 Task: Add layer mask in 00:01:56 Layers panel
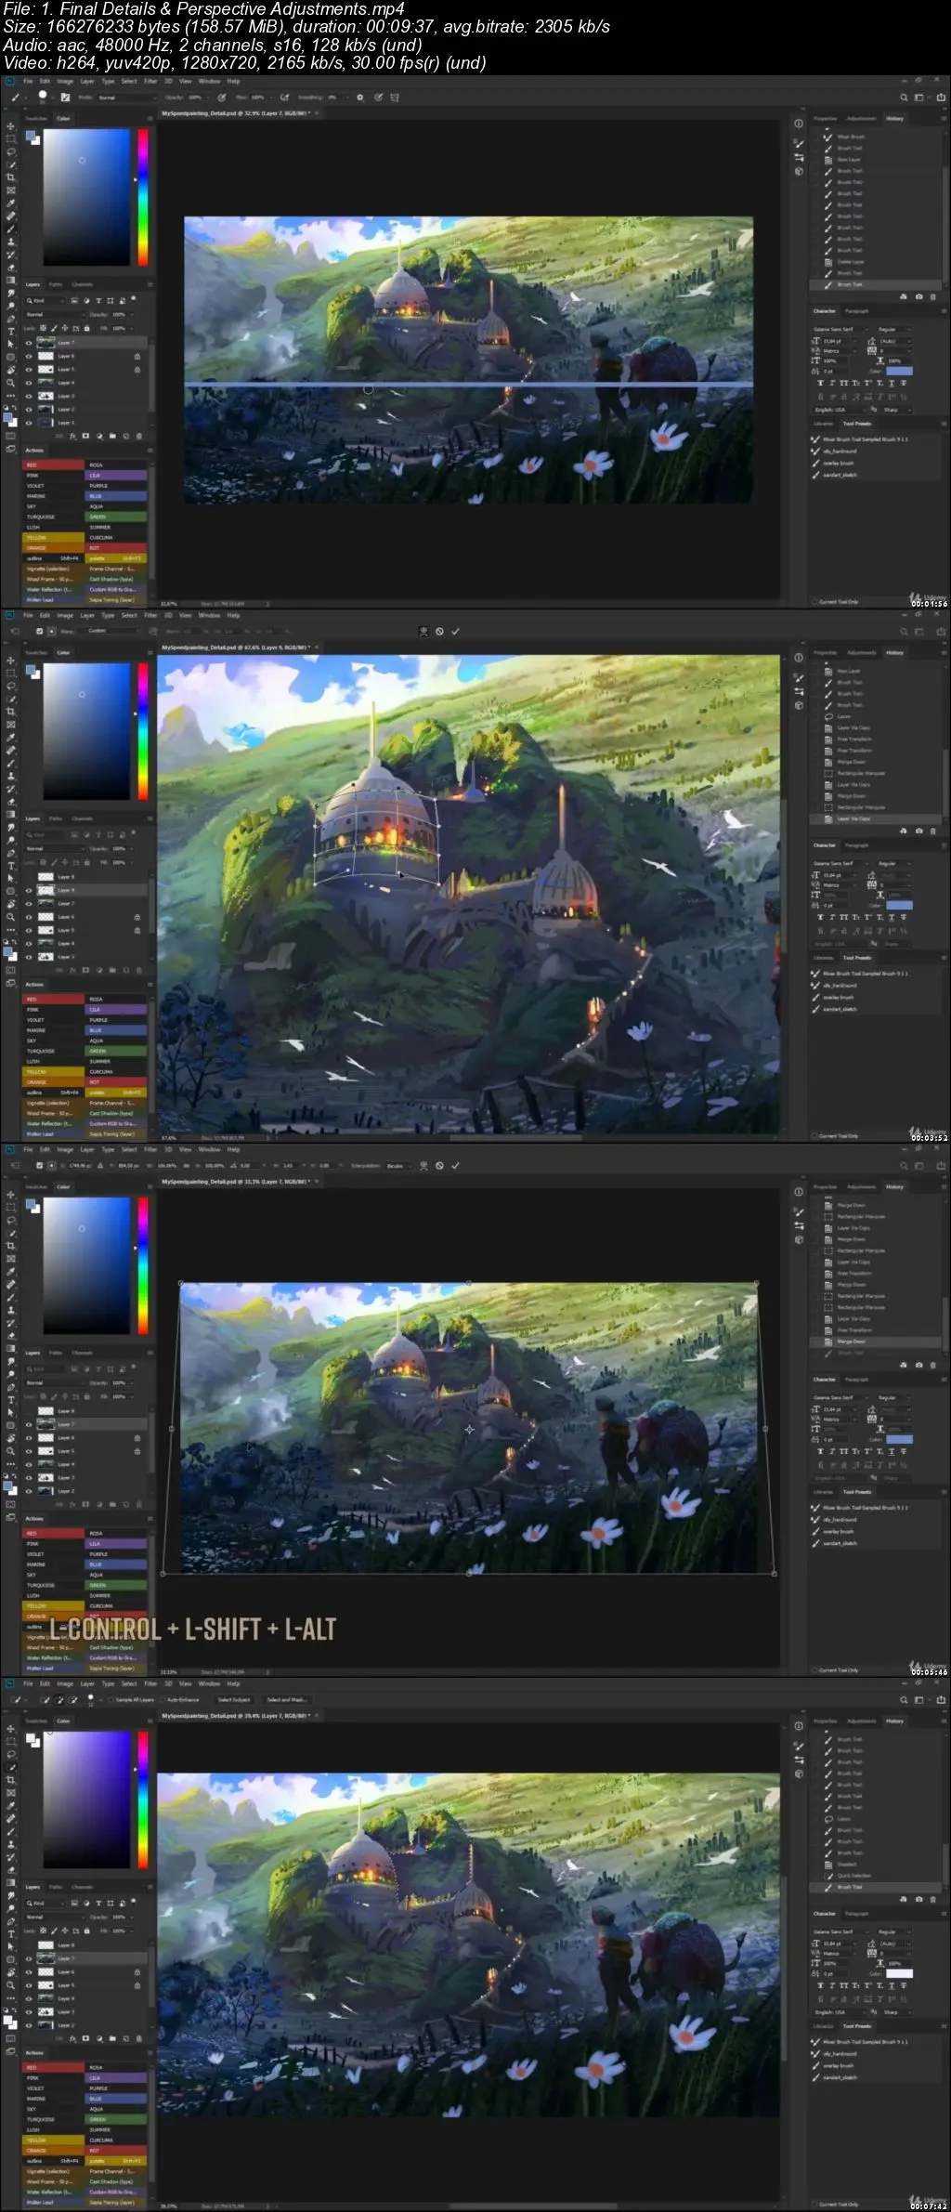85,436
